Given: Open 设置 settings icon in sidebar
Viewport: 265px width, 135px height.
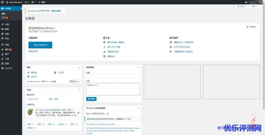Looking at the screenshot, I should point(2,64).
